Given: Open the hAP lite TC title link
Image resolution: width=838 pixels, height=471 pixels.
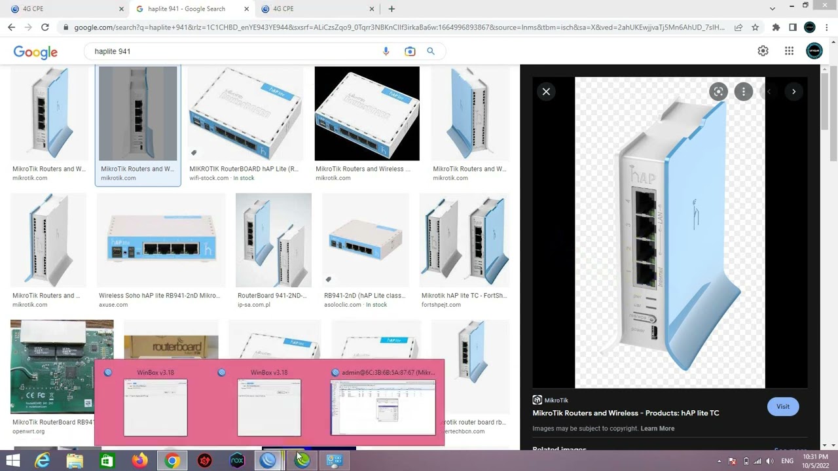Looking at the screenshot, I should coord(626,413).
